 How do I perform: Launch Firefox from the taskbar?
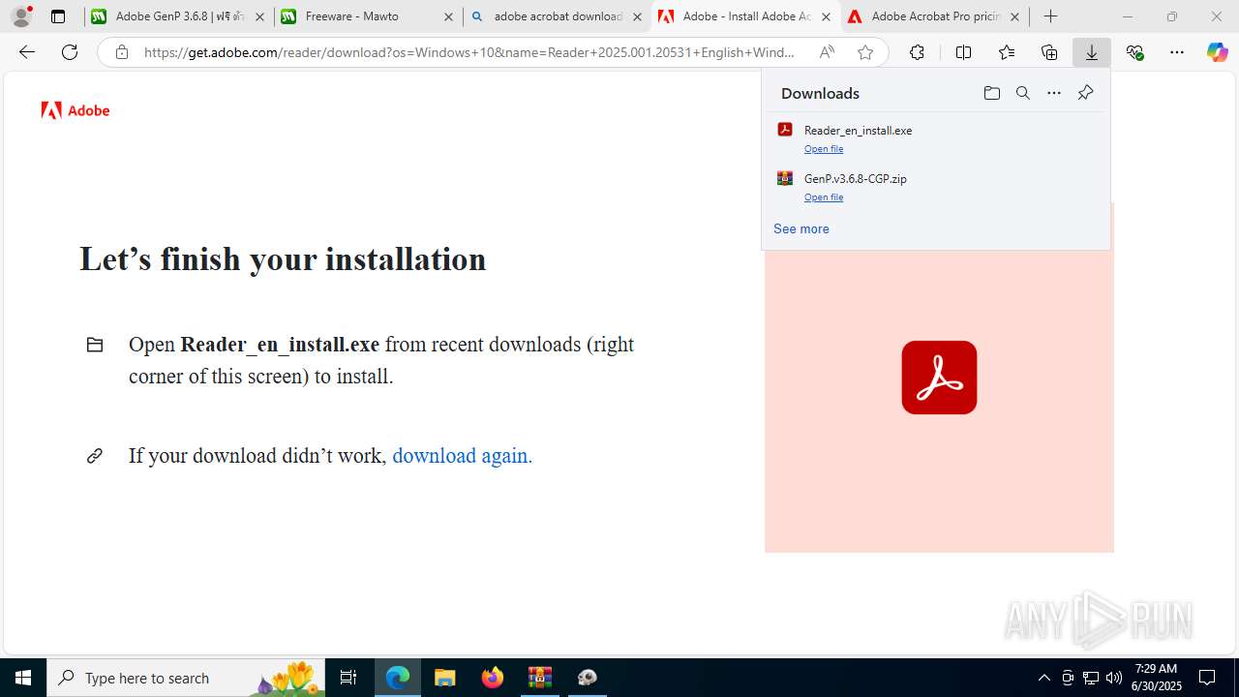click(x=493, y=678)
